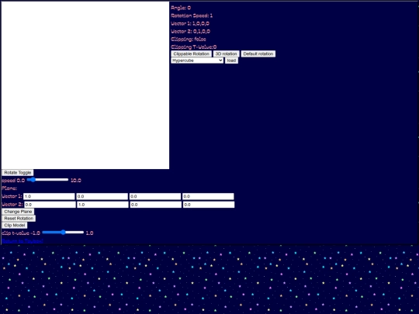Load the selected model
Screen dimensions: 419x314
(x=231, y=60)
